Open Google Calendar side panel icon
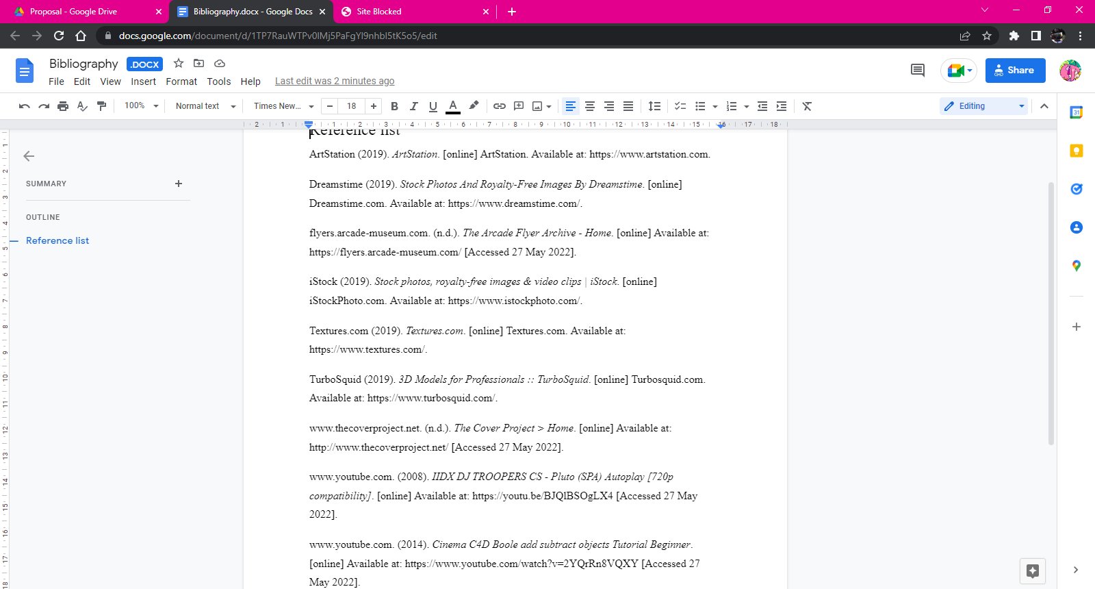Screen dimensions: 1095x589 (1076, 112)
